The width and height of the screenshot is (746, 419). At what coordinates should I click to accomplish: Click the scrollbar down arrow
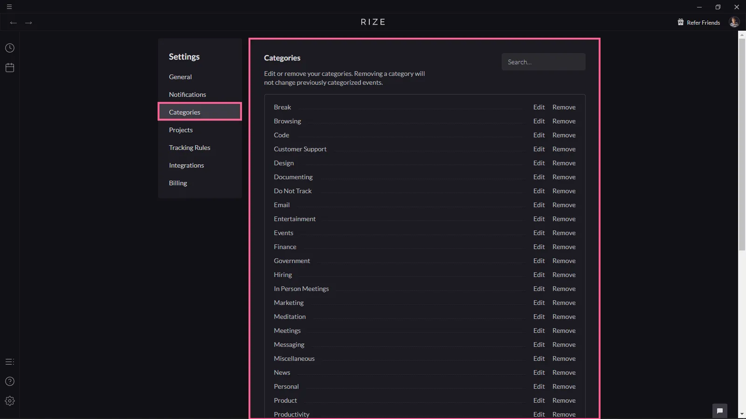tap(742, 414)
